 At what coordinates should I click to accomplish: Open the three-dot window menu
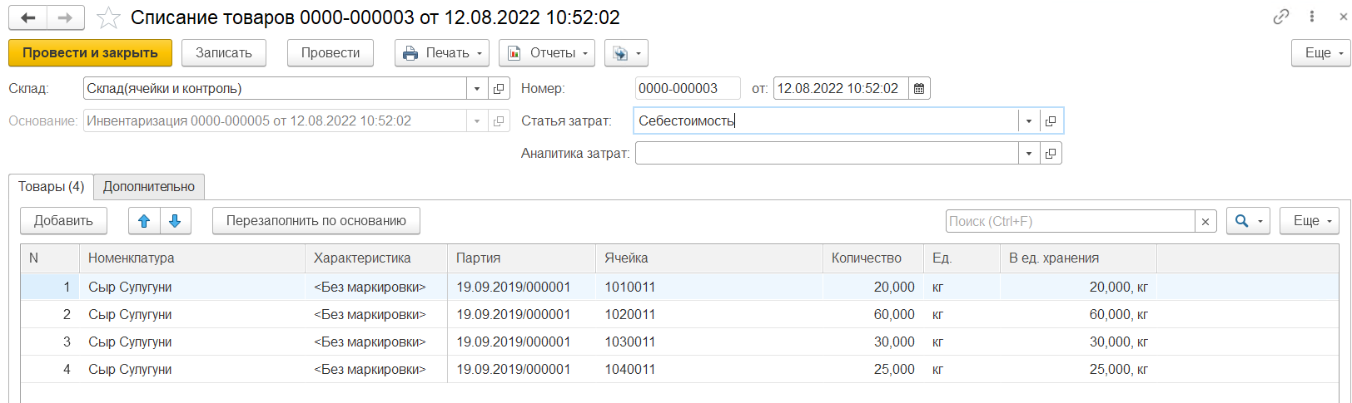point(1312,17)
